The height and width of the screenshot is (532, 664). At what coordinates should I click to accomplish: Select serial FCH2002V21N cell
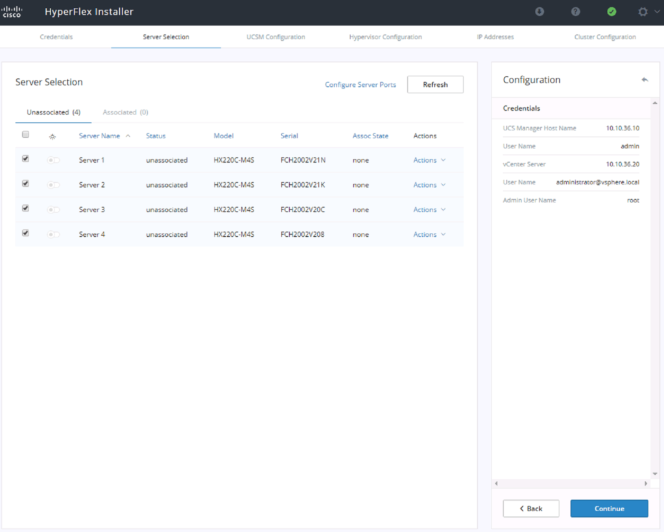tap(303, 160)
